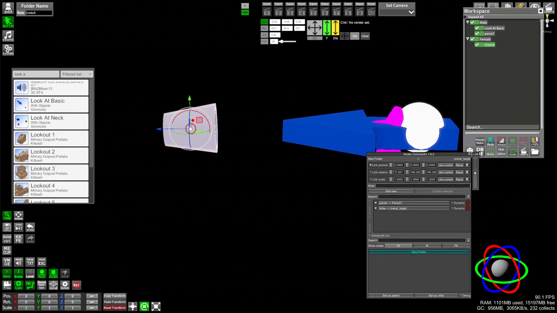Click the VNGE RIG icon

click(42, 262)
